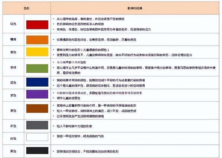Click the red color swatch
Screen dimensions: 222x158
click(37, 25)
